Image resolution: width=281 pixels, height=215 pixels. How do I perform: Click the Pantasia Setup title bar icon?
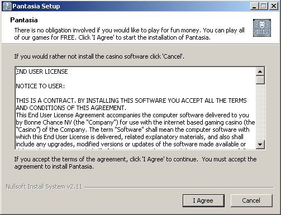(x=7, y=6)
